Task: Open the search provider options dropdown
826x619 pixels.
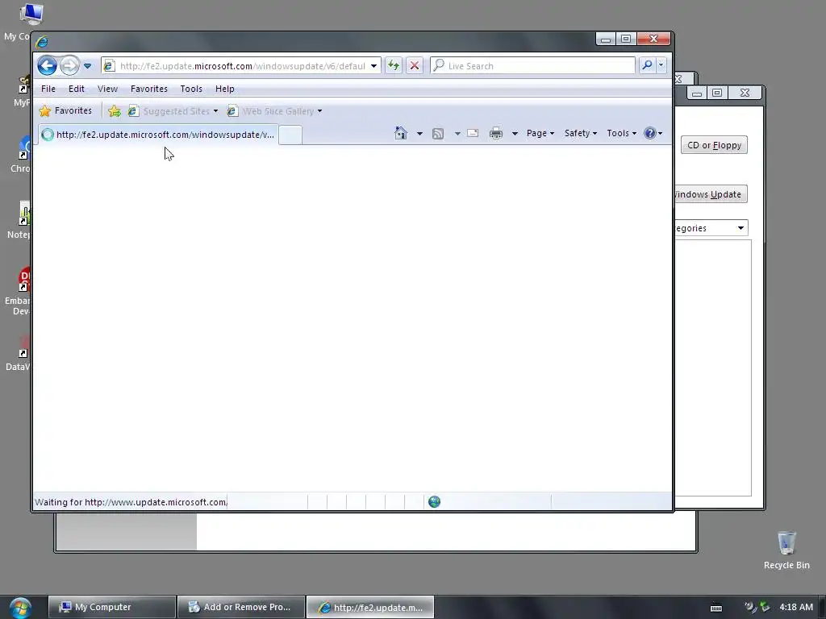Action: (x=661, y=65)
